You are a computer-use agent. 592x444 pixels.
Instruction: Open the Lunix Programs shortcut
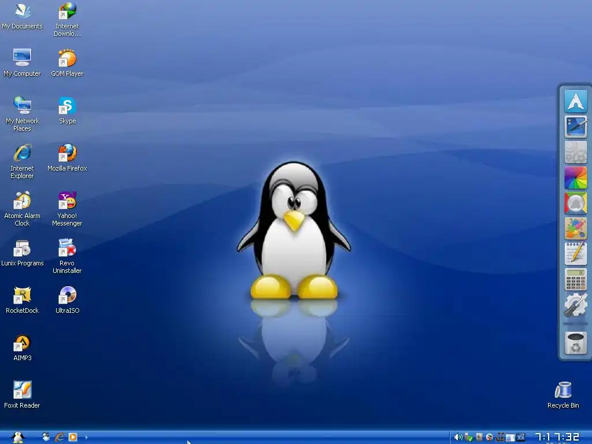click(x=23, y=253)
